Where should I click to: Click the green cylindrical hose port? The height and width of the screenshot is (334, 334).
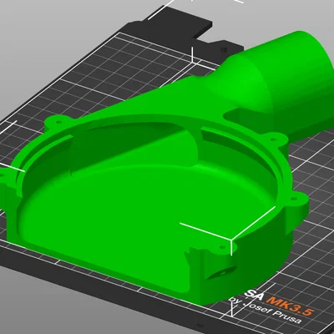290,83
